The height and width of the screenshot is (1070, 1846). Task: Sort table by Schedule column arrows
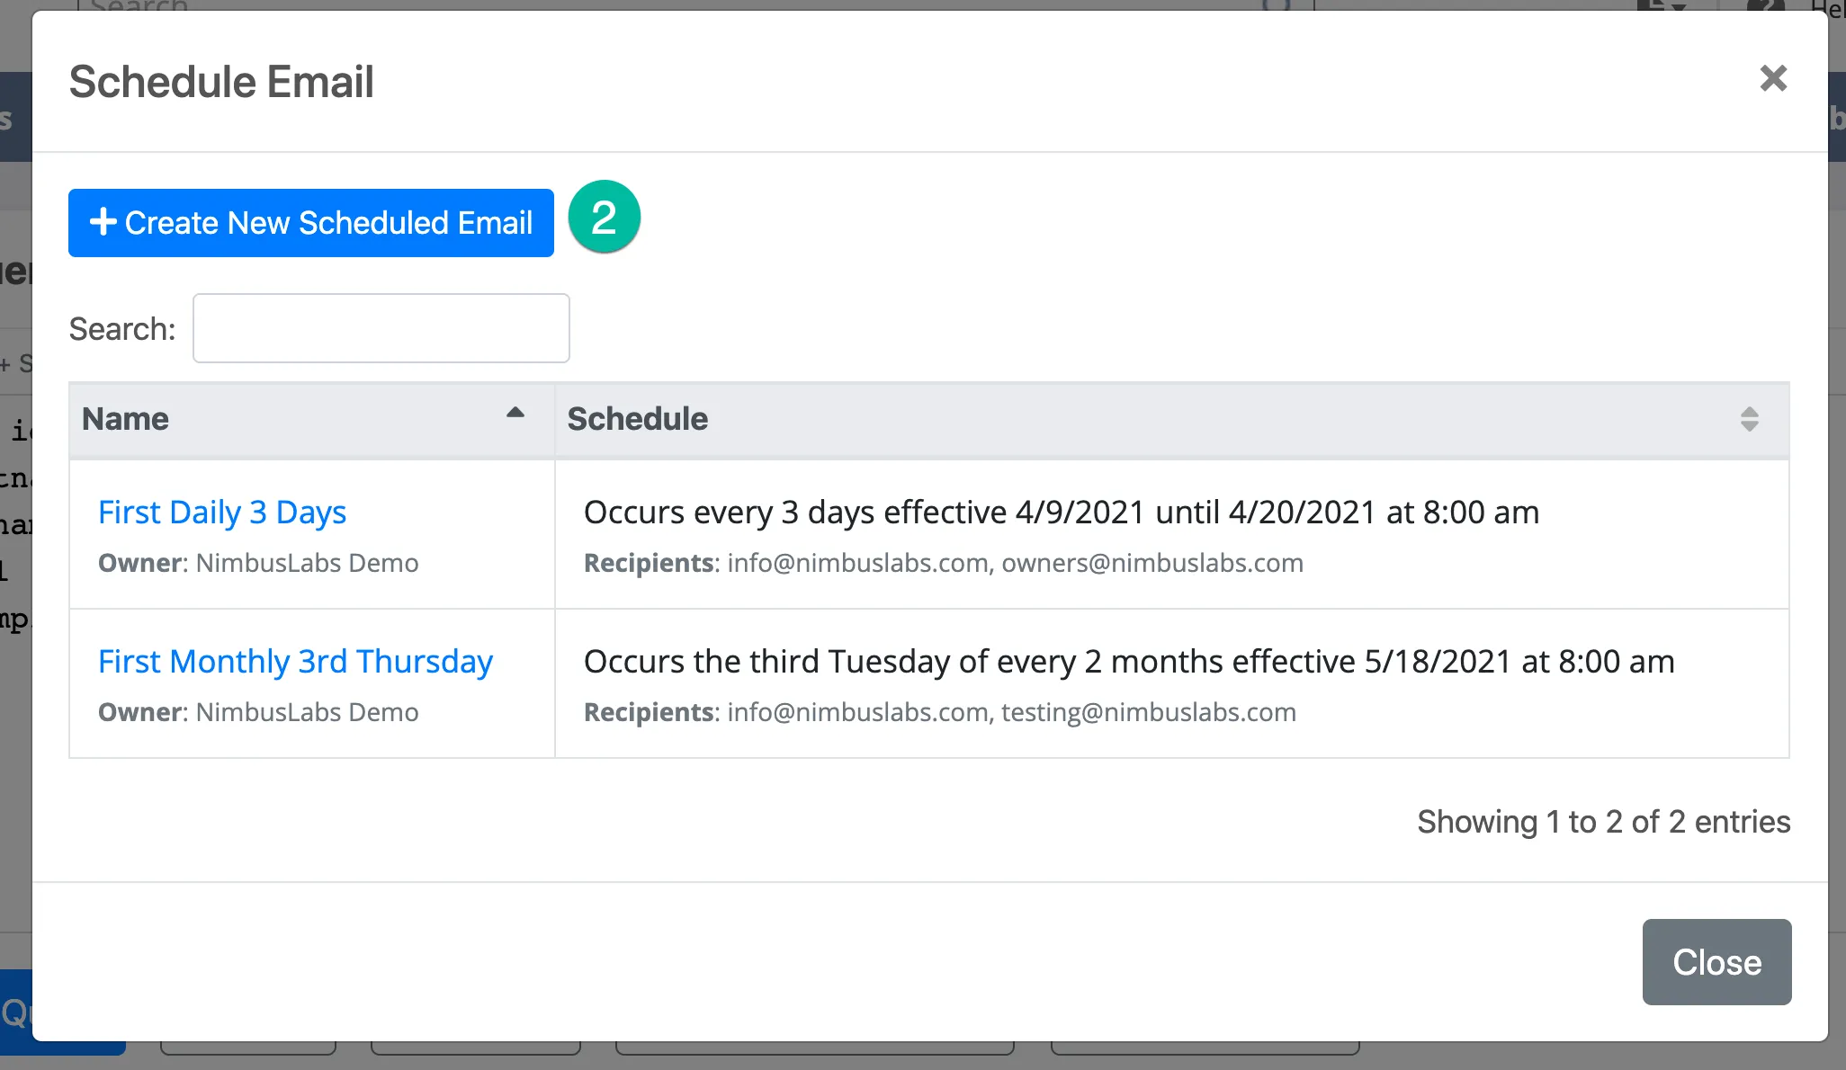tap(1749, 419)
